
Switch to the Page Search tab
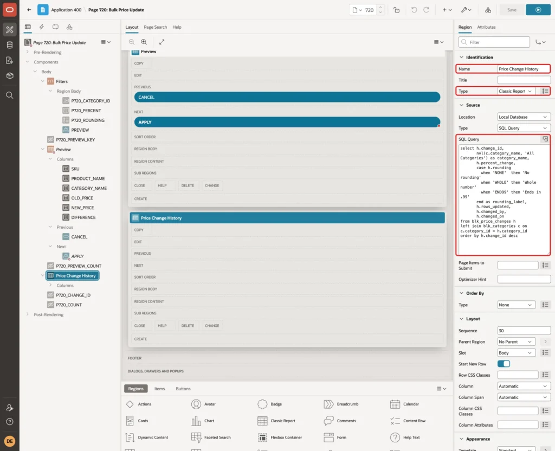(155, 27)
